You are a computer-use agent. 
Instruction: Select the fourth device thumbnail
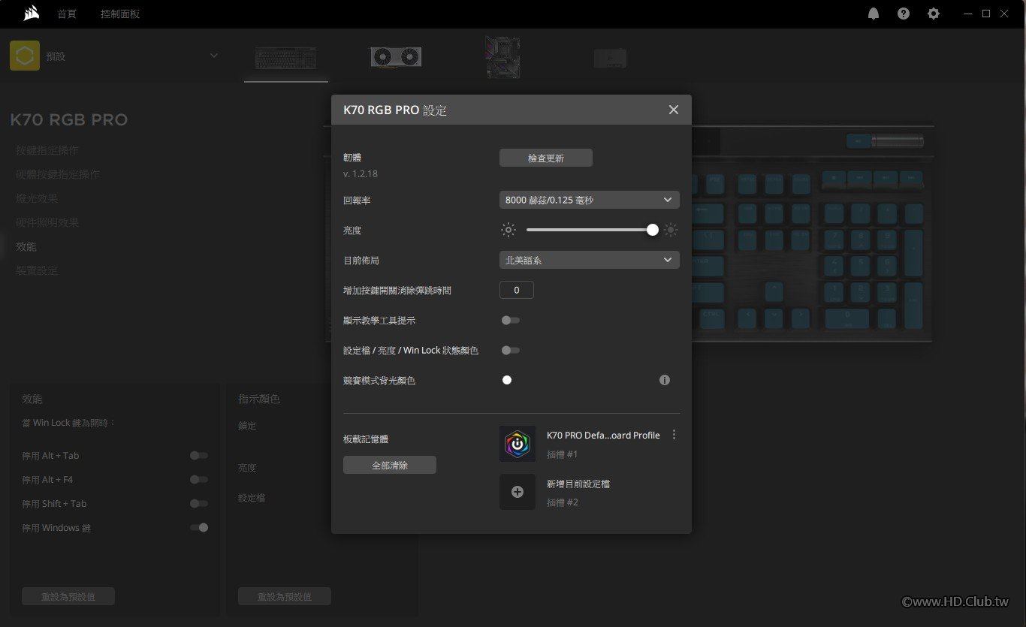tap(610, 59)
